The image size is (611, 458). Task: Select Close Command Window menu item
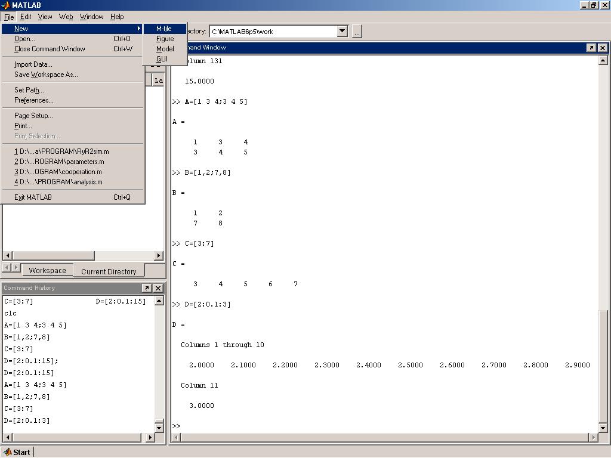[72, 49]
